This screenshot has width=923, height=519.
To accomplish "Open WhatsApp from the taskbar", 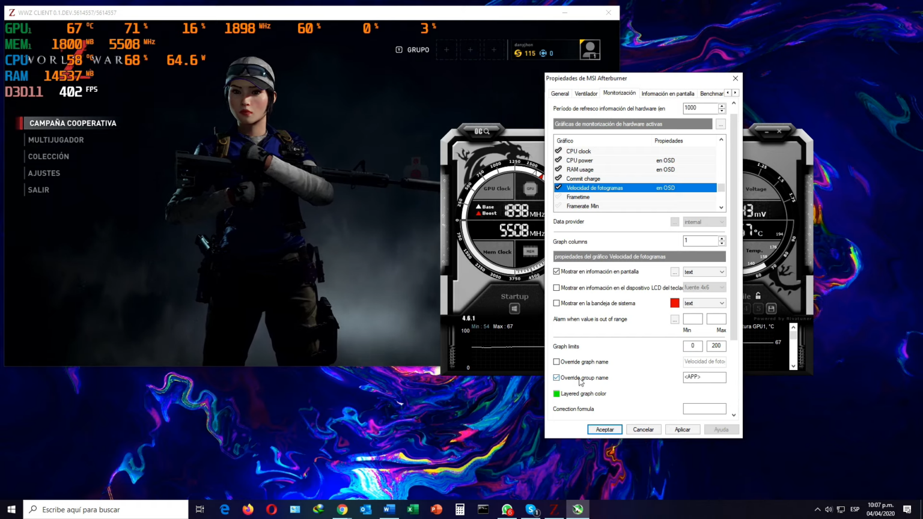I will click(x=507, y=509).
